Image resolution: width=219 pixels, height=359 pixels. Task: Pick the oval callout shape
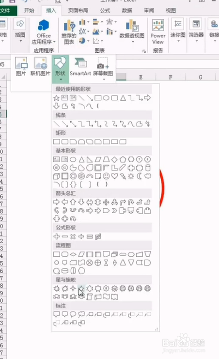coord(73,314)
